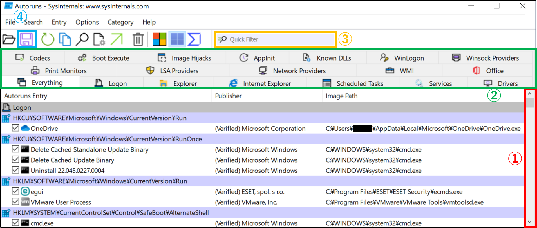Image resolution: width=537 pixels, height=228 pixels.
Task: Click the Jump to Entry arrow icon
Action: (116, 39)
